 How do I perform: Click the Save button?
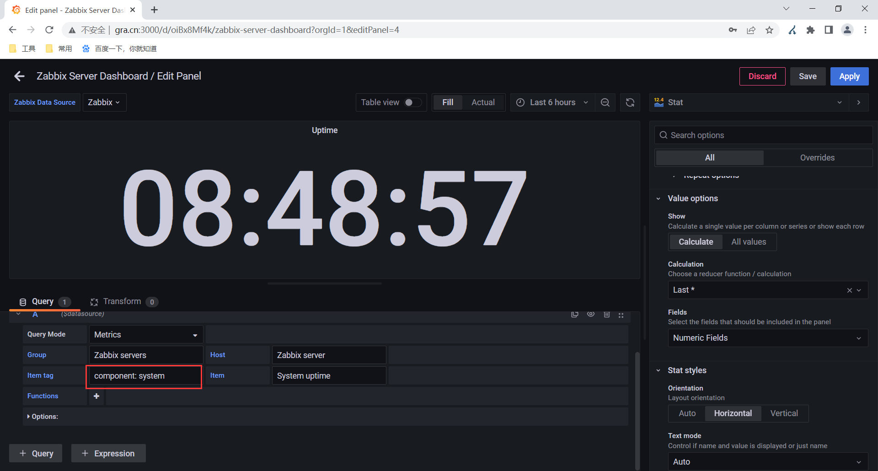pyautogui.click(x=808, y=76)
